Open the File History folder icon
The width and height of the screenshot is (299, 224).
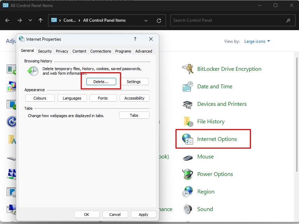tap(188, 122)
